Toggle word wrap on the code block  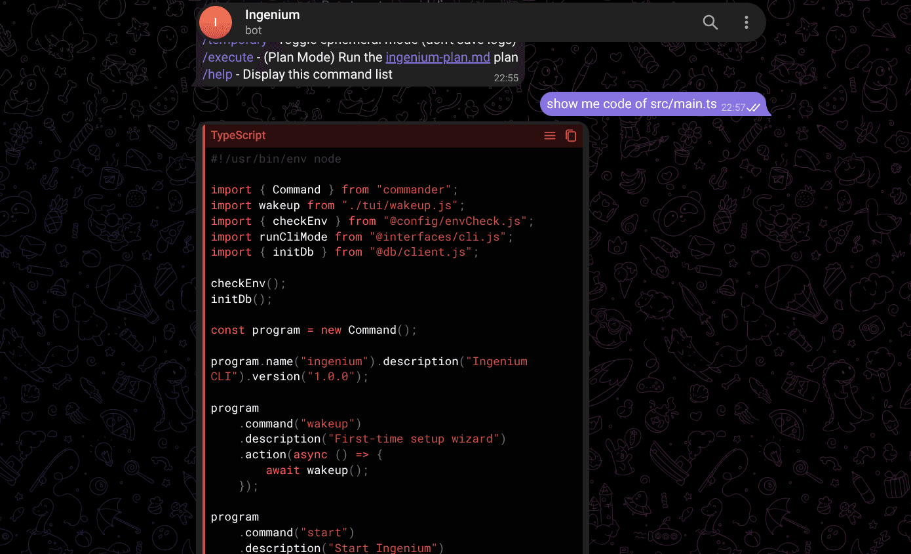pyautogui.click(x=550, y=135)
